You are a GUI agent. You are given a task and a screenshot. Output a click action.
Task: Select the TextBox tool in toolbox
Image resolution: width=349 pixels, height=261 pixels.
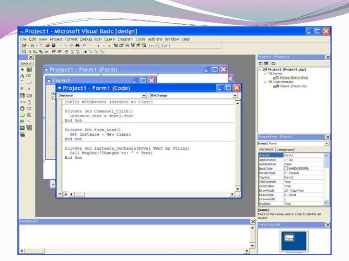click(x=29, y=76)
